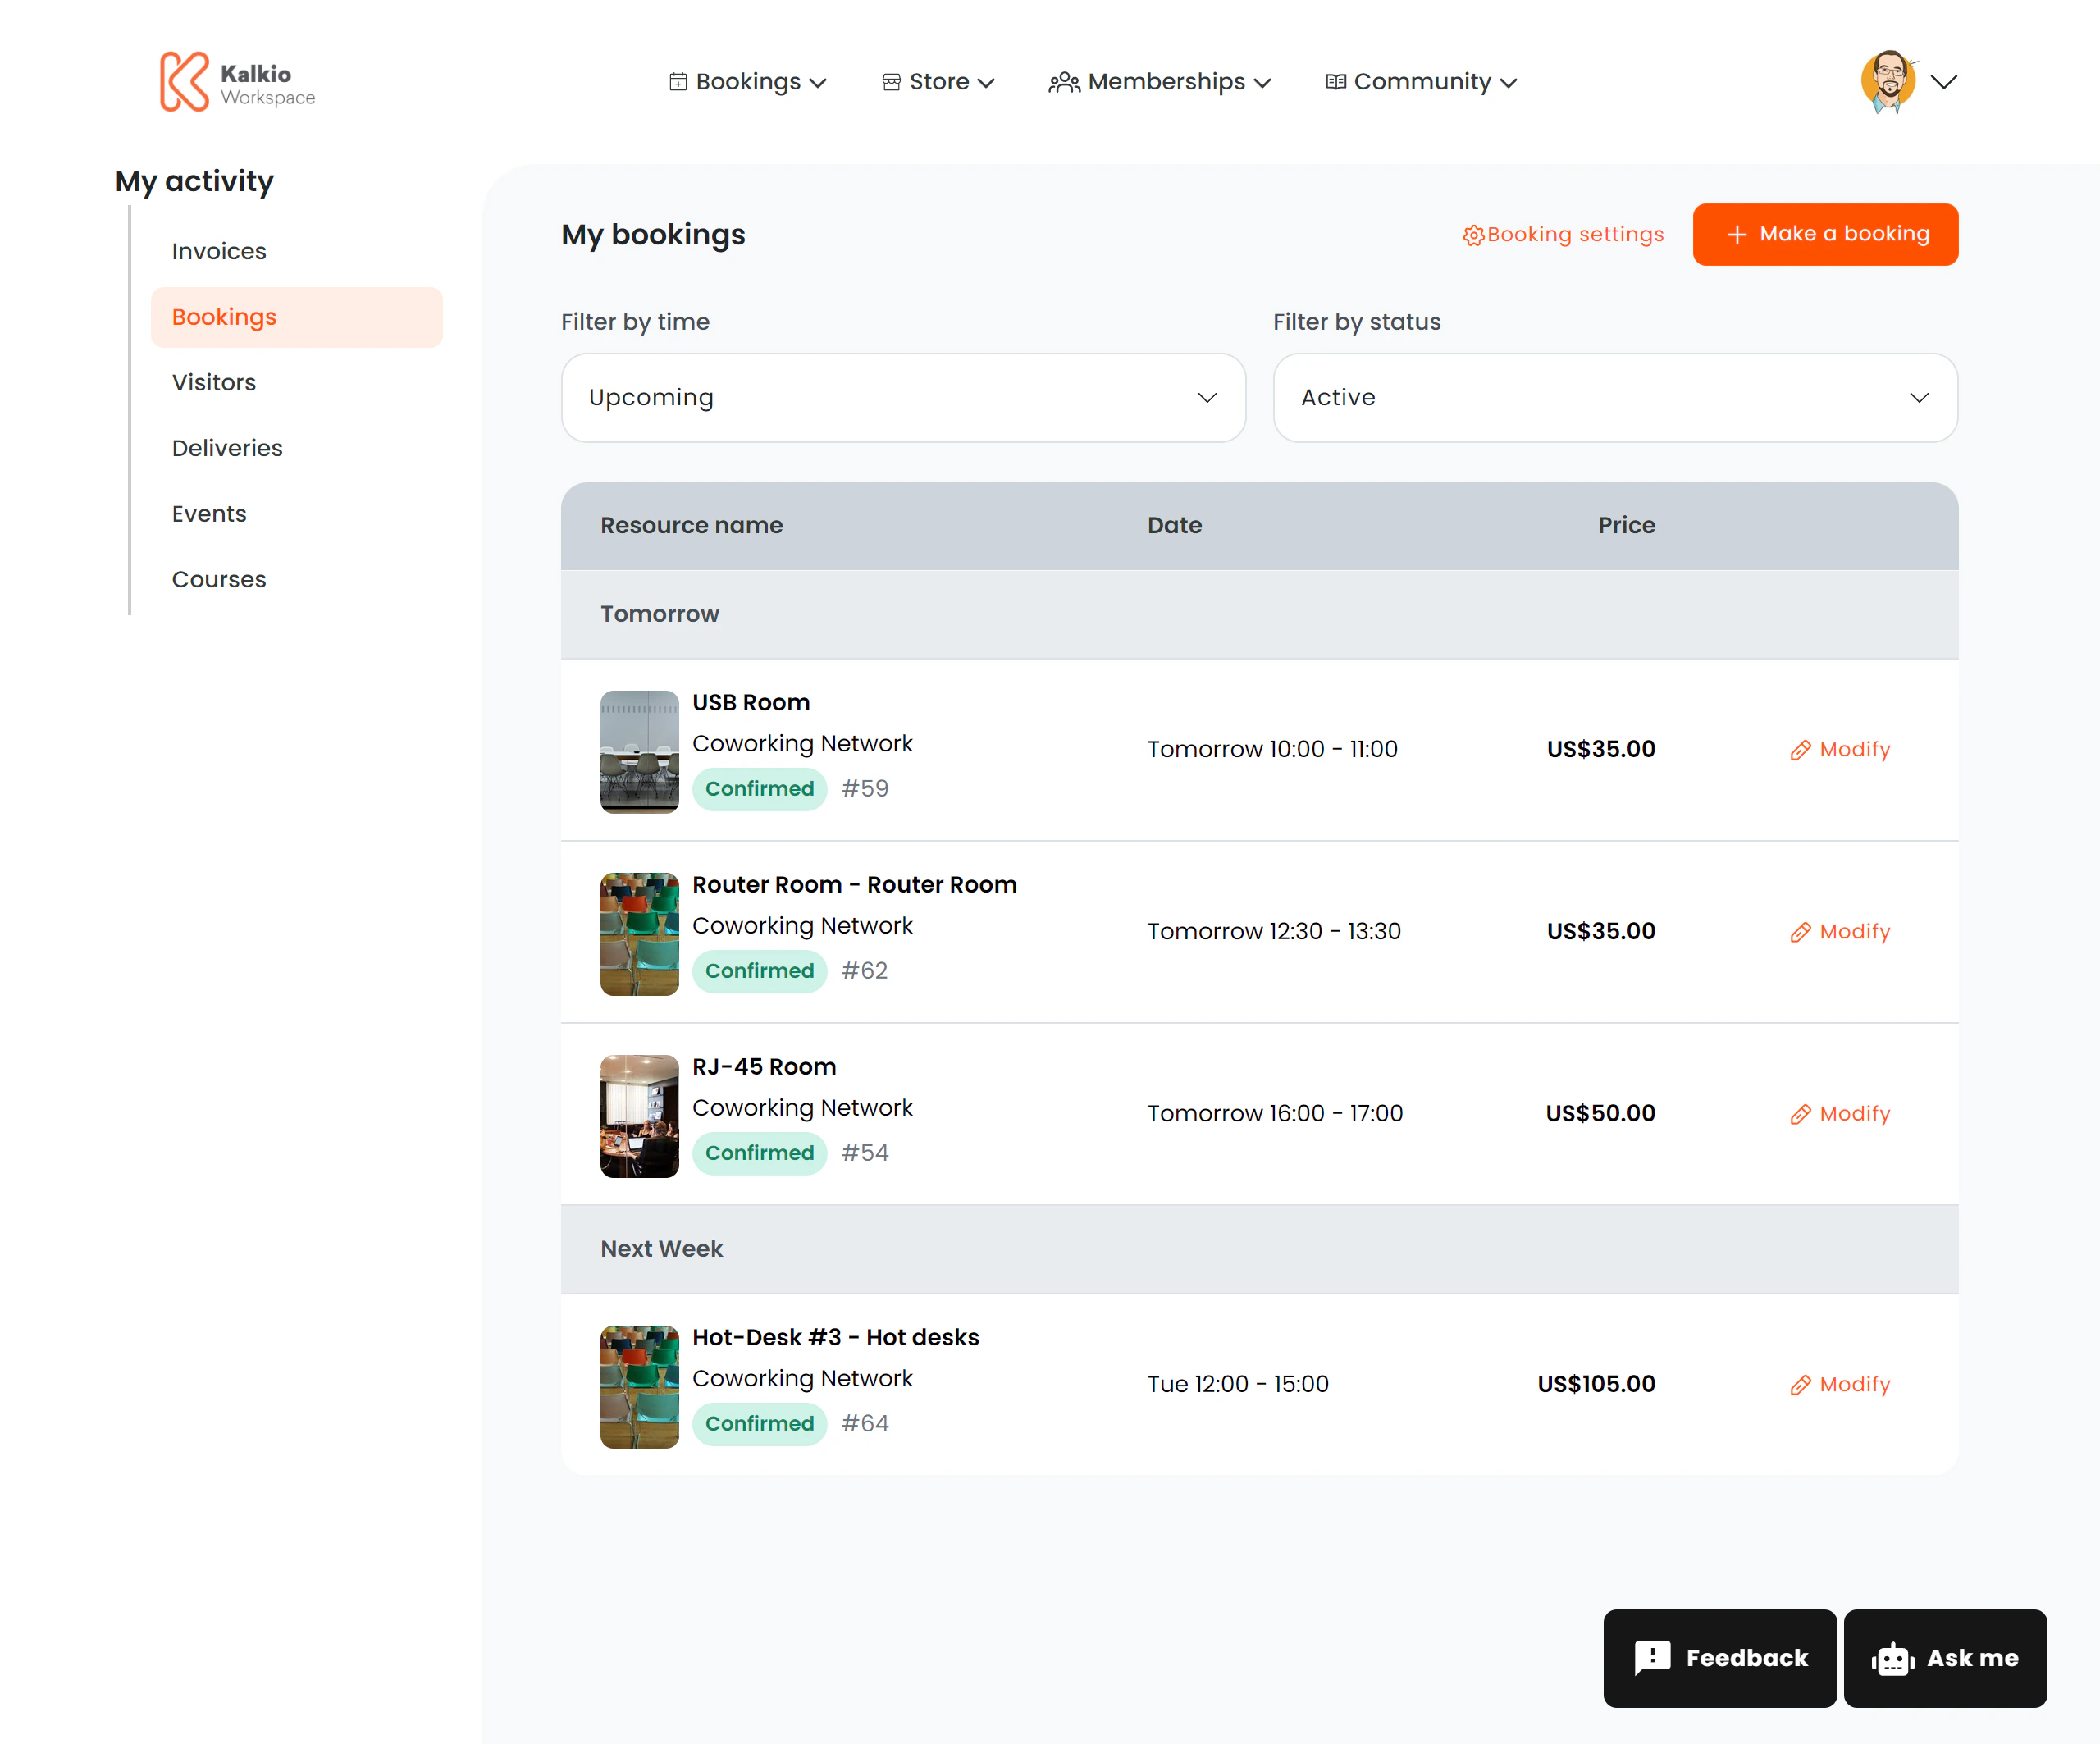
Task: Expand the profile avatar chevron menu
Action: point(1945,82)
